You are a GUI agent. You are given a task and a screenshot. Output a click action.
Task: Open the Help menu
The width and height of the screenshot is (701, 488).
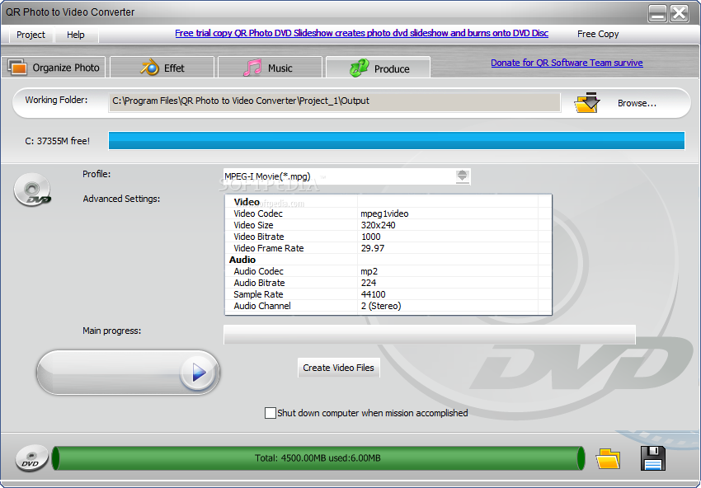(76, 35)
